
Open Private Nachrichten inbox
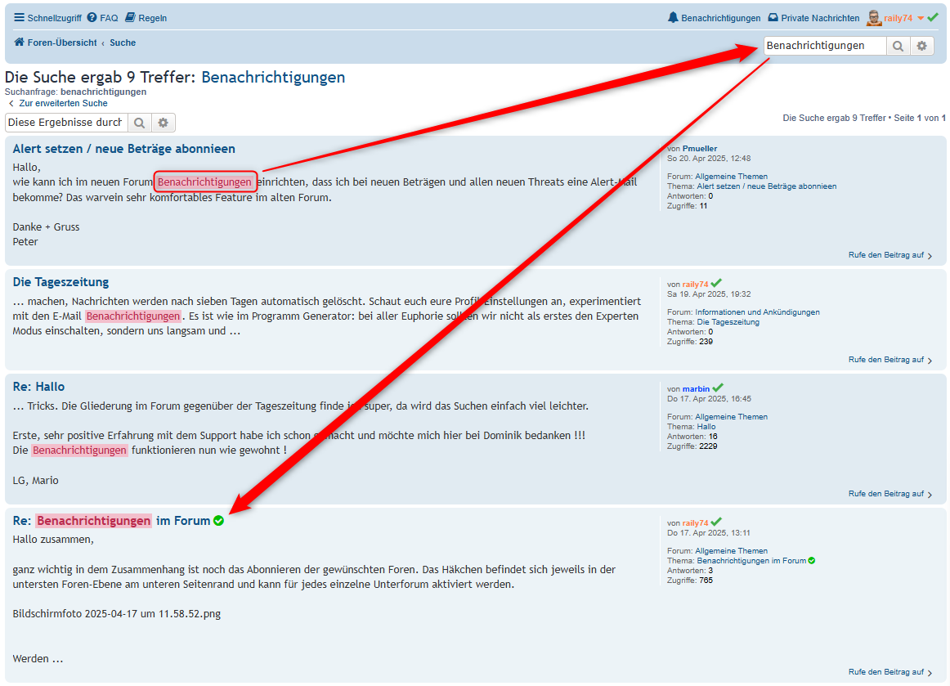[x=813, y=18]
